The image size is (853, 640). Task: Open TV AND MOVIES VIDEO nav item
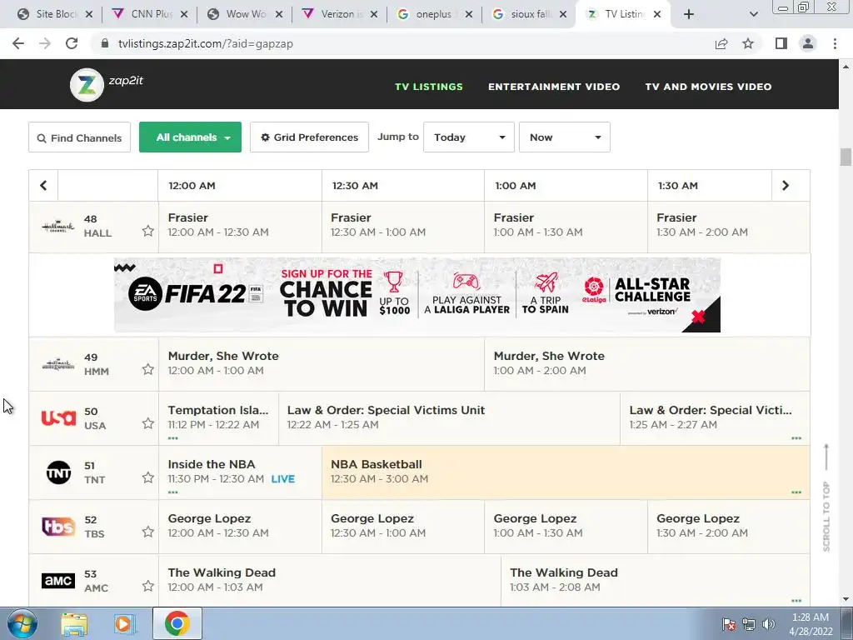pos(708,87)
